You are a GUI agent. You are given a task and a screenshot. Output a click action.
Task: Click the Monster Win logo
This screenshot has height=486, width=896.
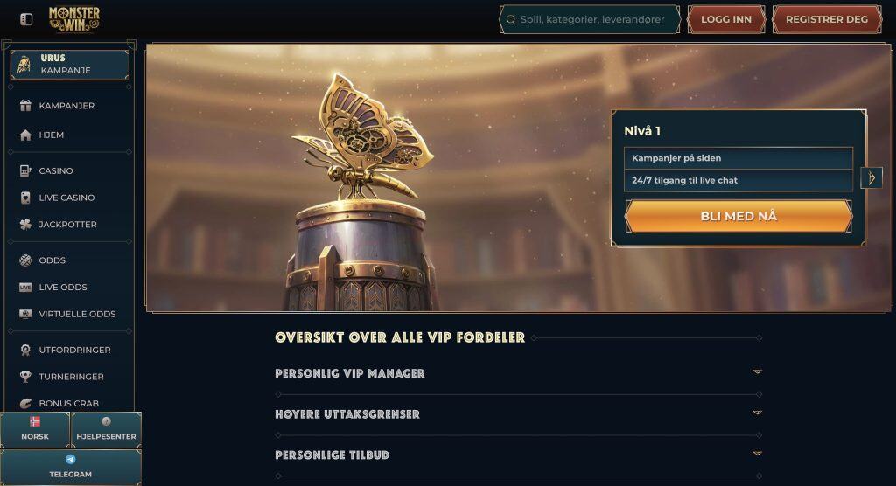click(74, 19)
